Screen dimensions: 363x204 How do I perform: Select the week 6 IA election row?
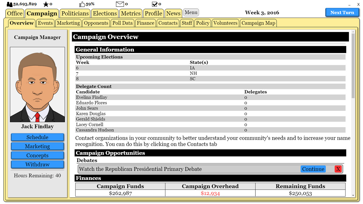pyautogui.click(x=170, y=68)
